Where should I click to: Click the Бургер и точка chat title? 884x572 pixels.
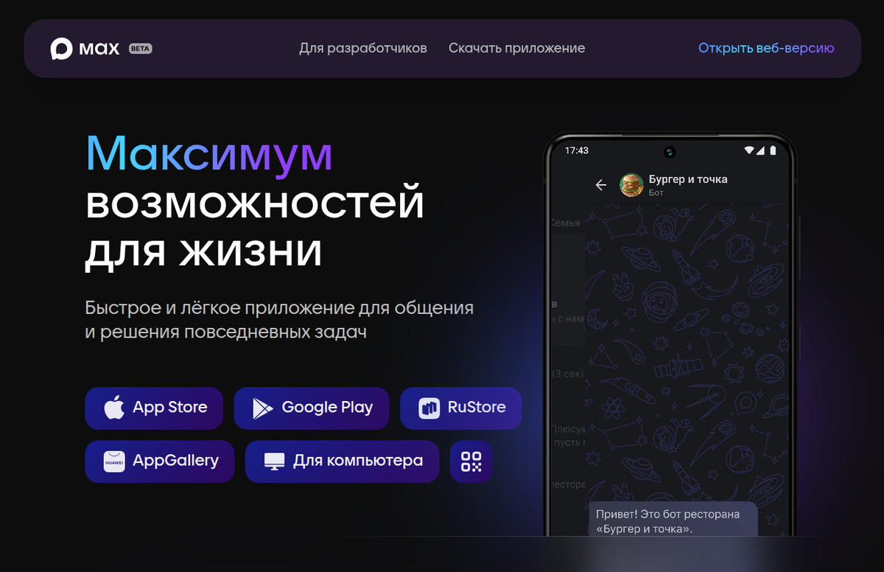click(688, 179)
